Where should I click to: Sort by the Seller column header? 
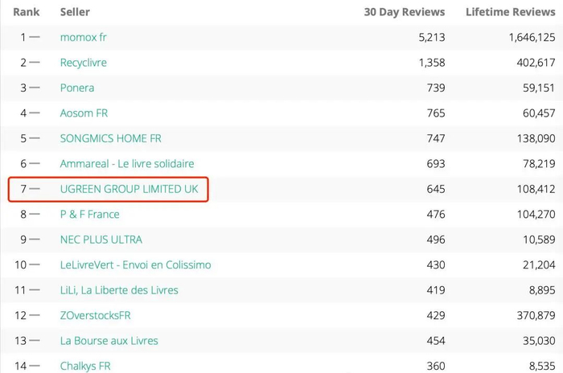pos(75,12)
